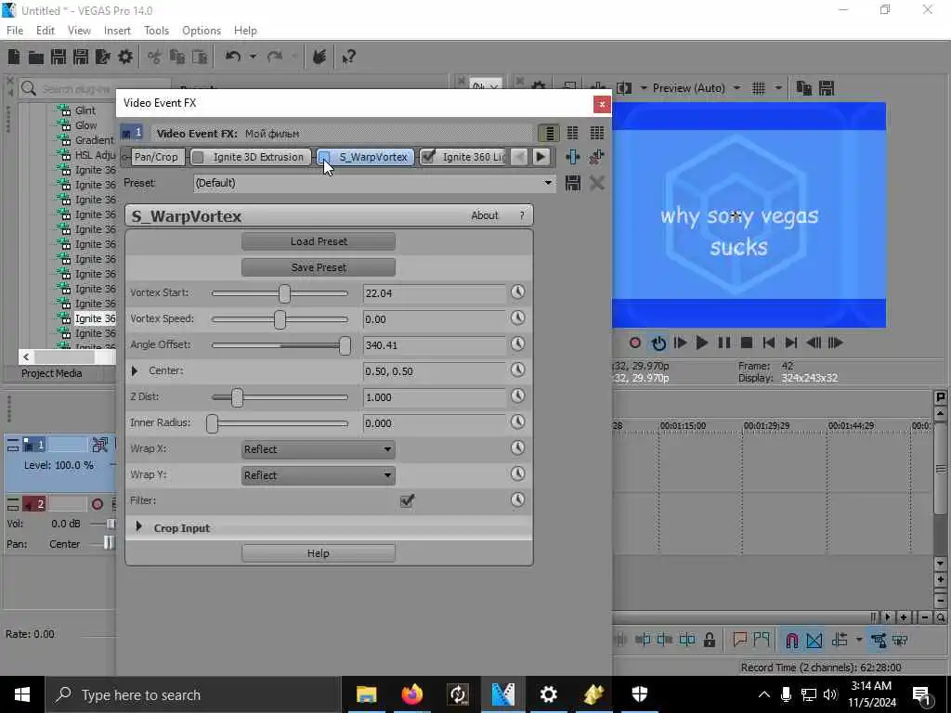The width and height of the screenshot is (951, 713).
Task: Copy snapshot to clipboard icon in preview
Action: pyautogui.click(x=803, y=88)
